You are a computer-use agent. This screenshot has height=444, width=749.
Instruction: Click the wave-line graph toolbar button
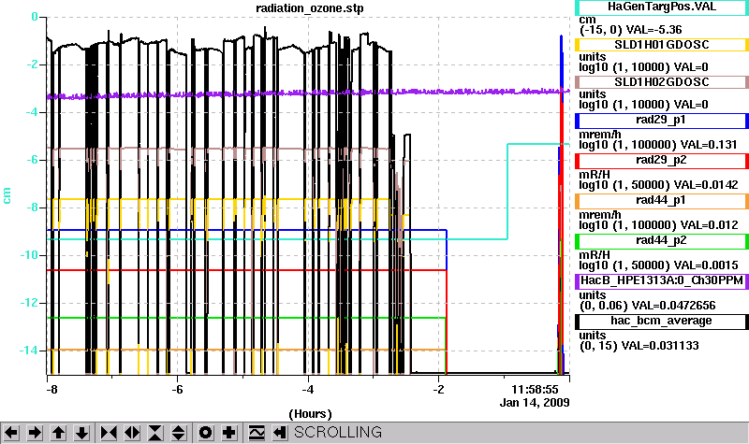pos(257,433)
